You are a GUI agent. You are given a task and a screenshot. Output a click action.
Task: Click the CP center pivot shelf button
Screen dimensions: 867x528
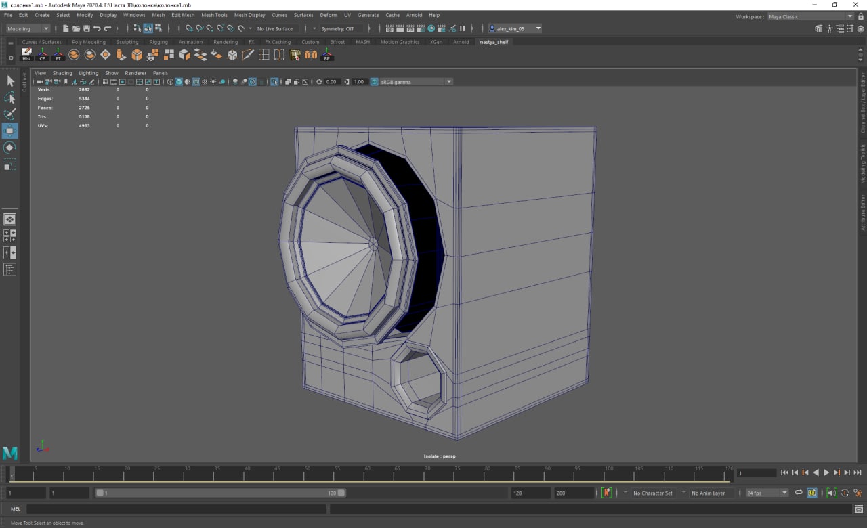click(x=42, y=54)
